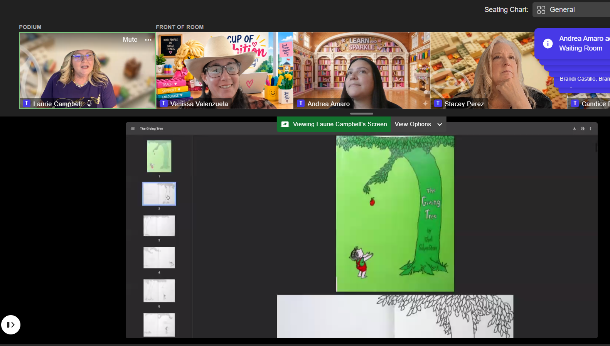
Task: Click the PDF viewer vertical scrollbar
Action: (596, 147)
